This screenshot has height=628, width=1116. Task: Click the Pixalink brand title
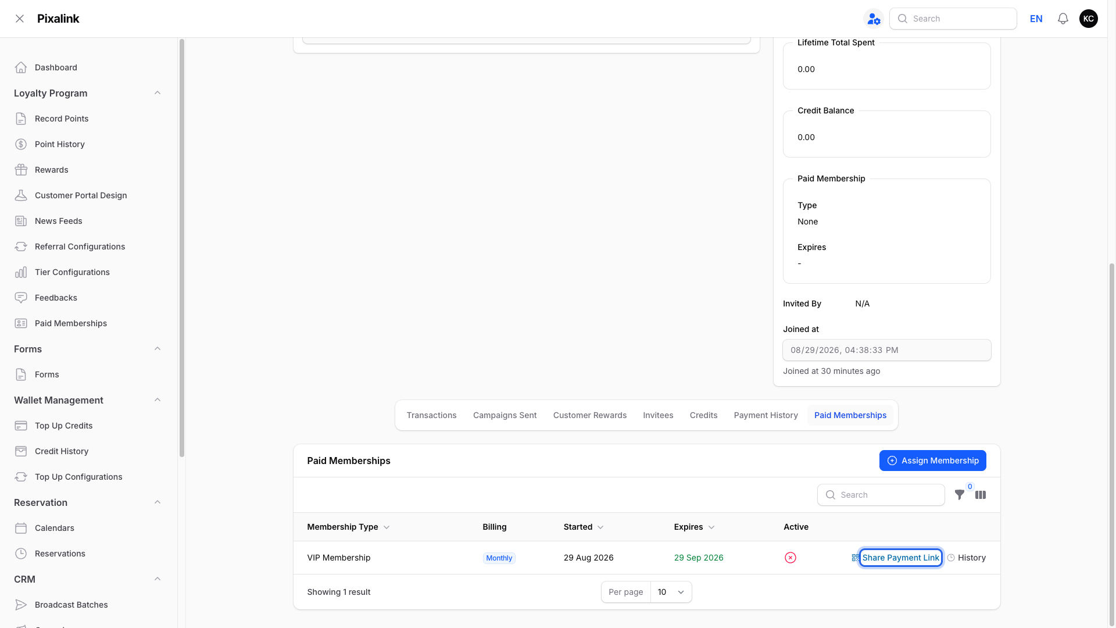58,19
